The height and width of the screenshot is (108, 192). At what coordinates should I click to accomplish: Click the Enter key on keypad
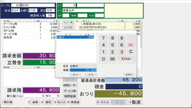126,59
